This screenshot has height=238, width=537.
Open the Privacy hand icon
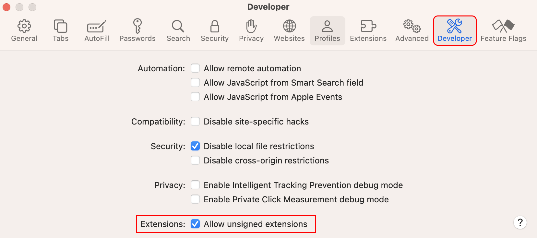tap(251, 26)
